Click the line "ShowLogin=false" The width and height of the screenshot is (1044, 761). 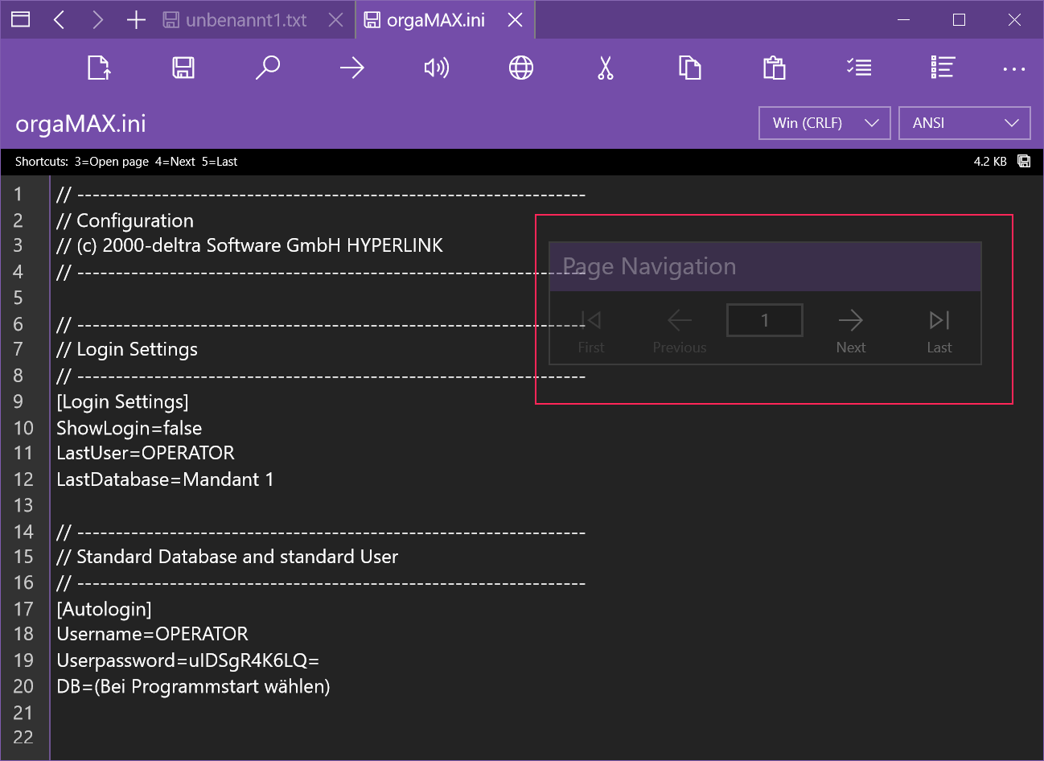(129, 428)
